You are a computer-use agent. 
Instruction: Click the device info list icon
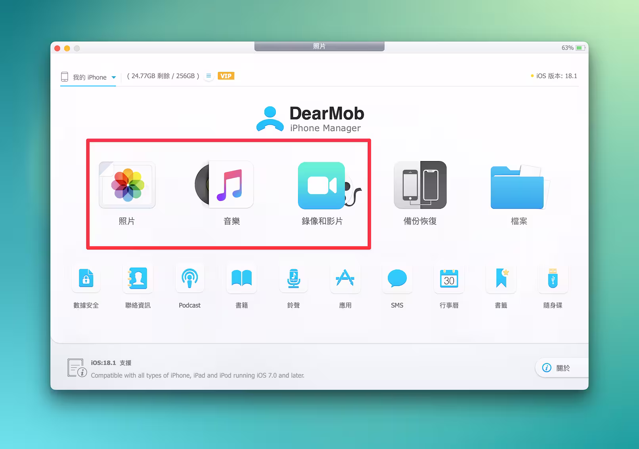pyautogui.click(x=209, y=76)
